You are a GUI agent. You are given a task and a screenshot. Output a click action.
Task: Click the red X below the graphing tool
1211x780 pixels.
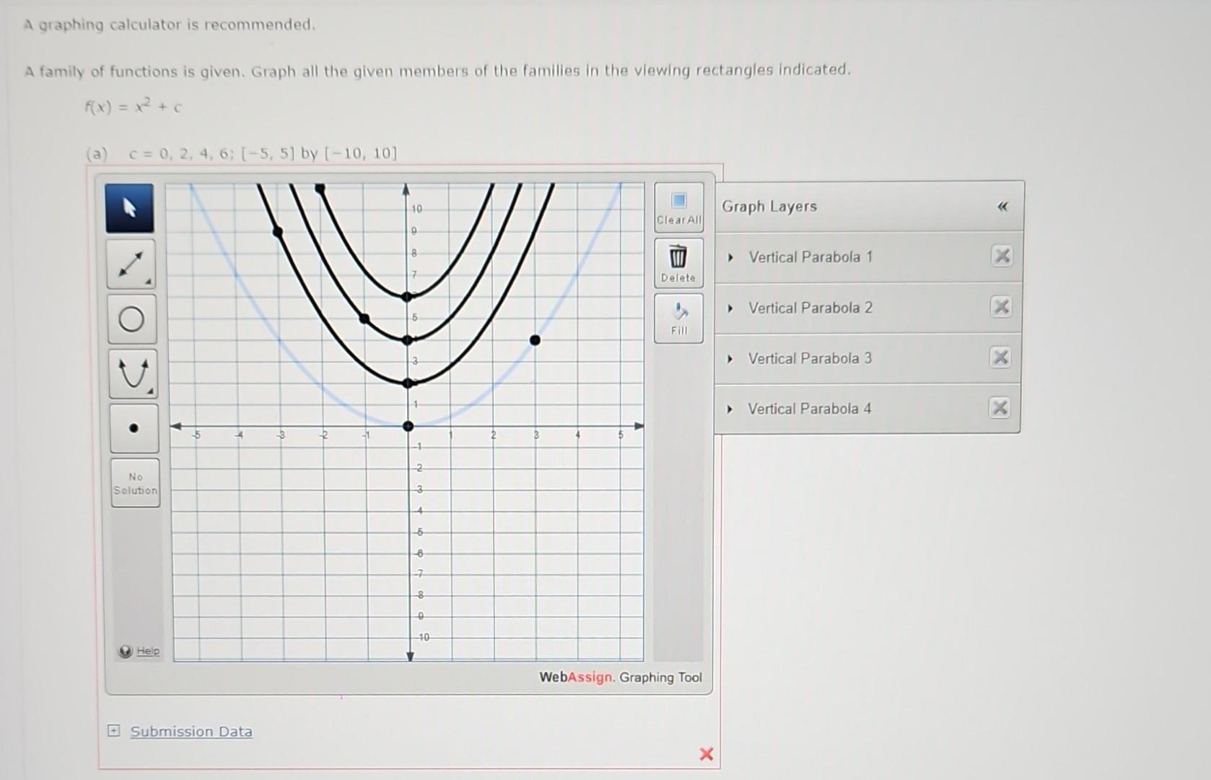pyautogui.click(x=706, y=754)
